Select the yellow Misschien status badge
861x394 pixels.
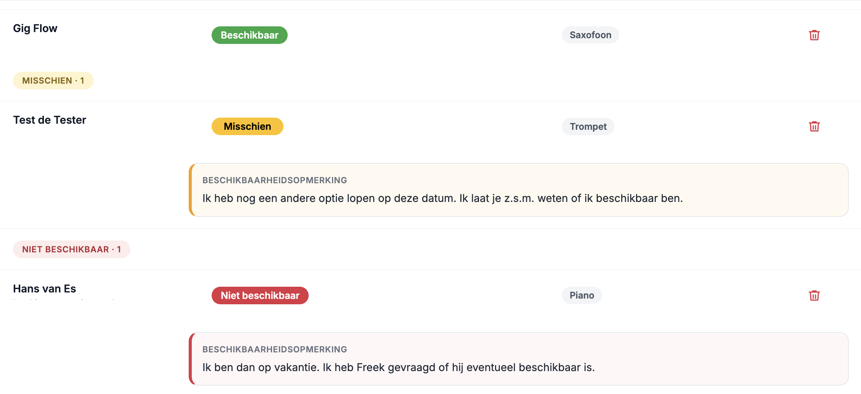pos(248,126)
